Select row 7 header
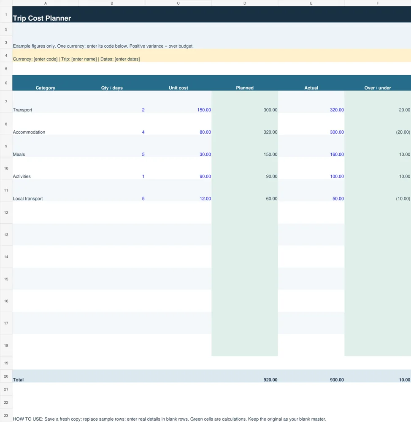This screenshot has width=411, height=422. tap(6, 102)
